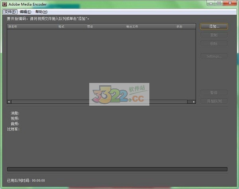Click the encoding progress bar
Screen dimensions: 239x189
click(117, 169)
